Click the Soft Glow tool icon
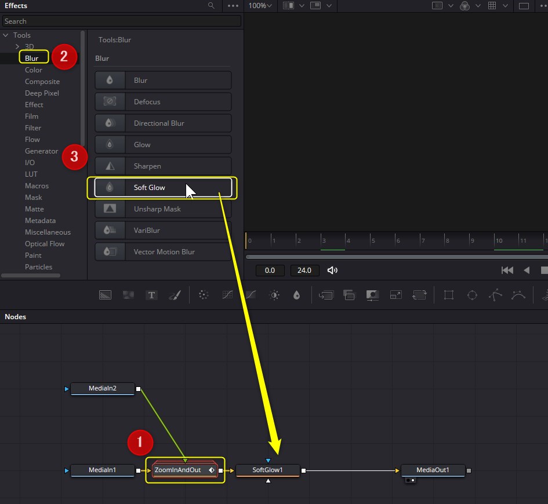 click(x=110, y=188)
